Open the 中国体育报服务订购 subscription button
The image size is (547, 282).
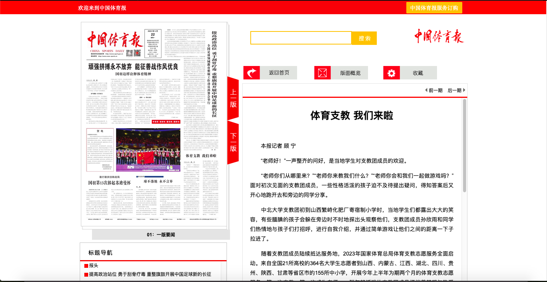point(434,8)
